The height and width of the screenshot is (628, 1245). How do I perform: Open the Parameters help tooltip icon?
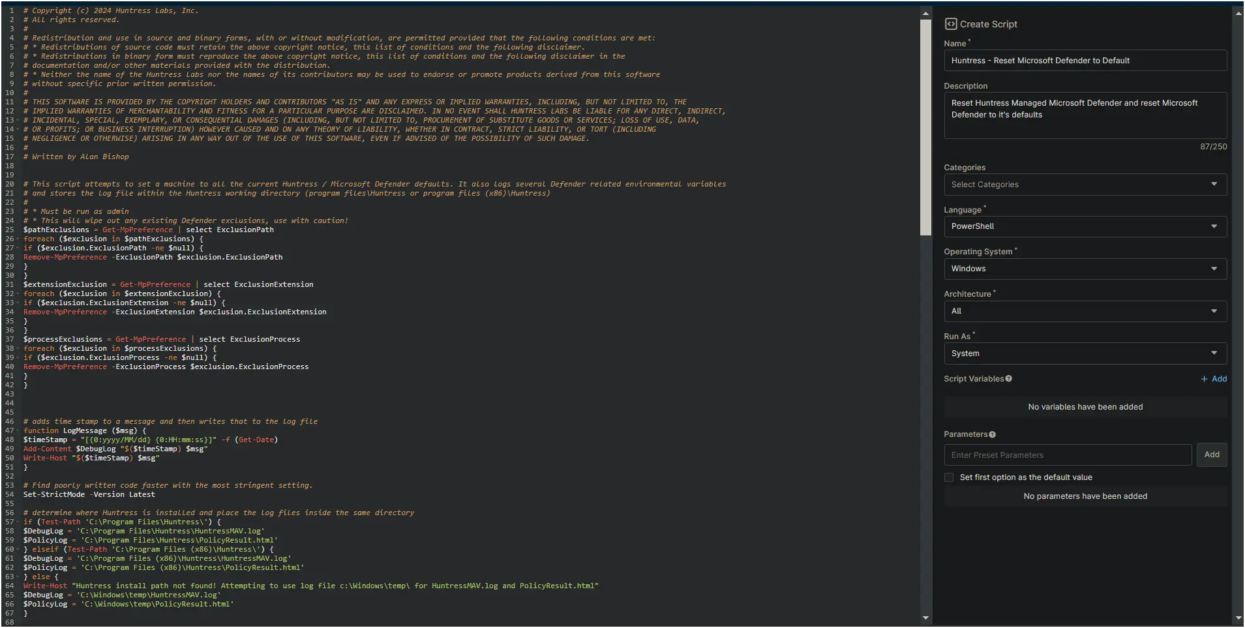(992, 434)
